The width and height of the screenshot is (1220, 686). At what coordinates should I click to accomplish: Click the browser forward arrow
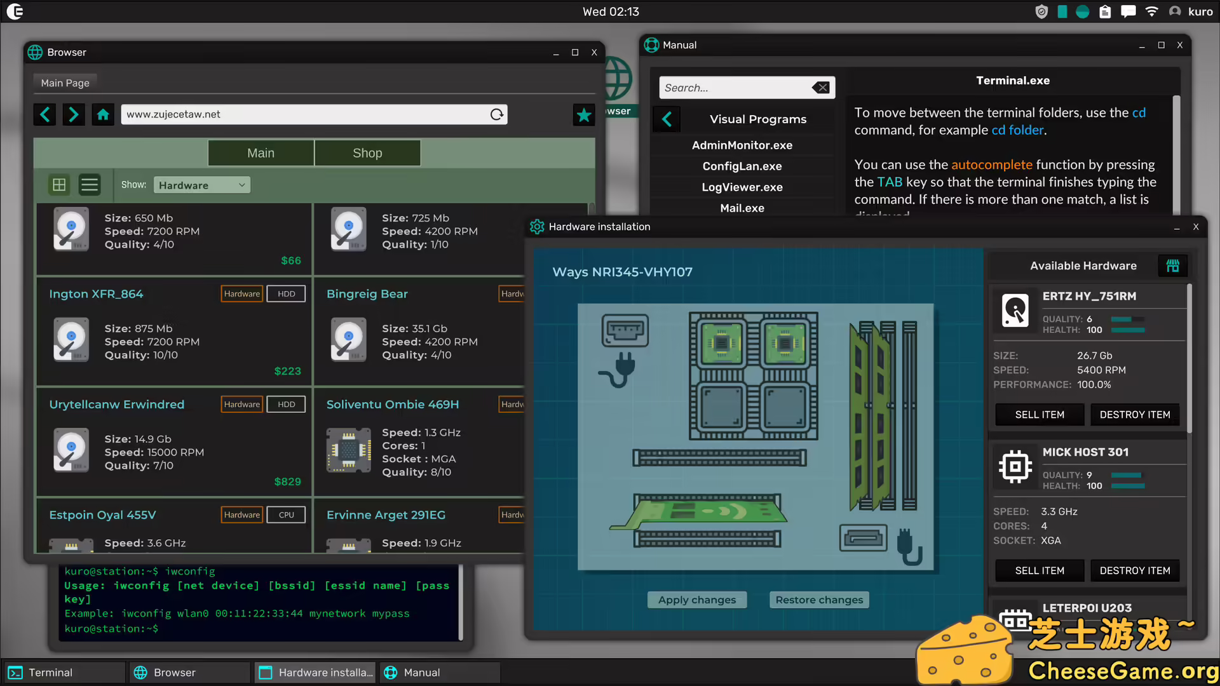point(74,114)
